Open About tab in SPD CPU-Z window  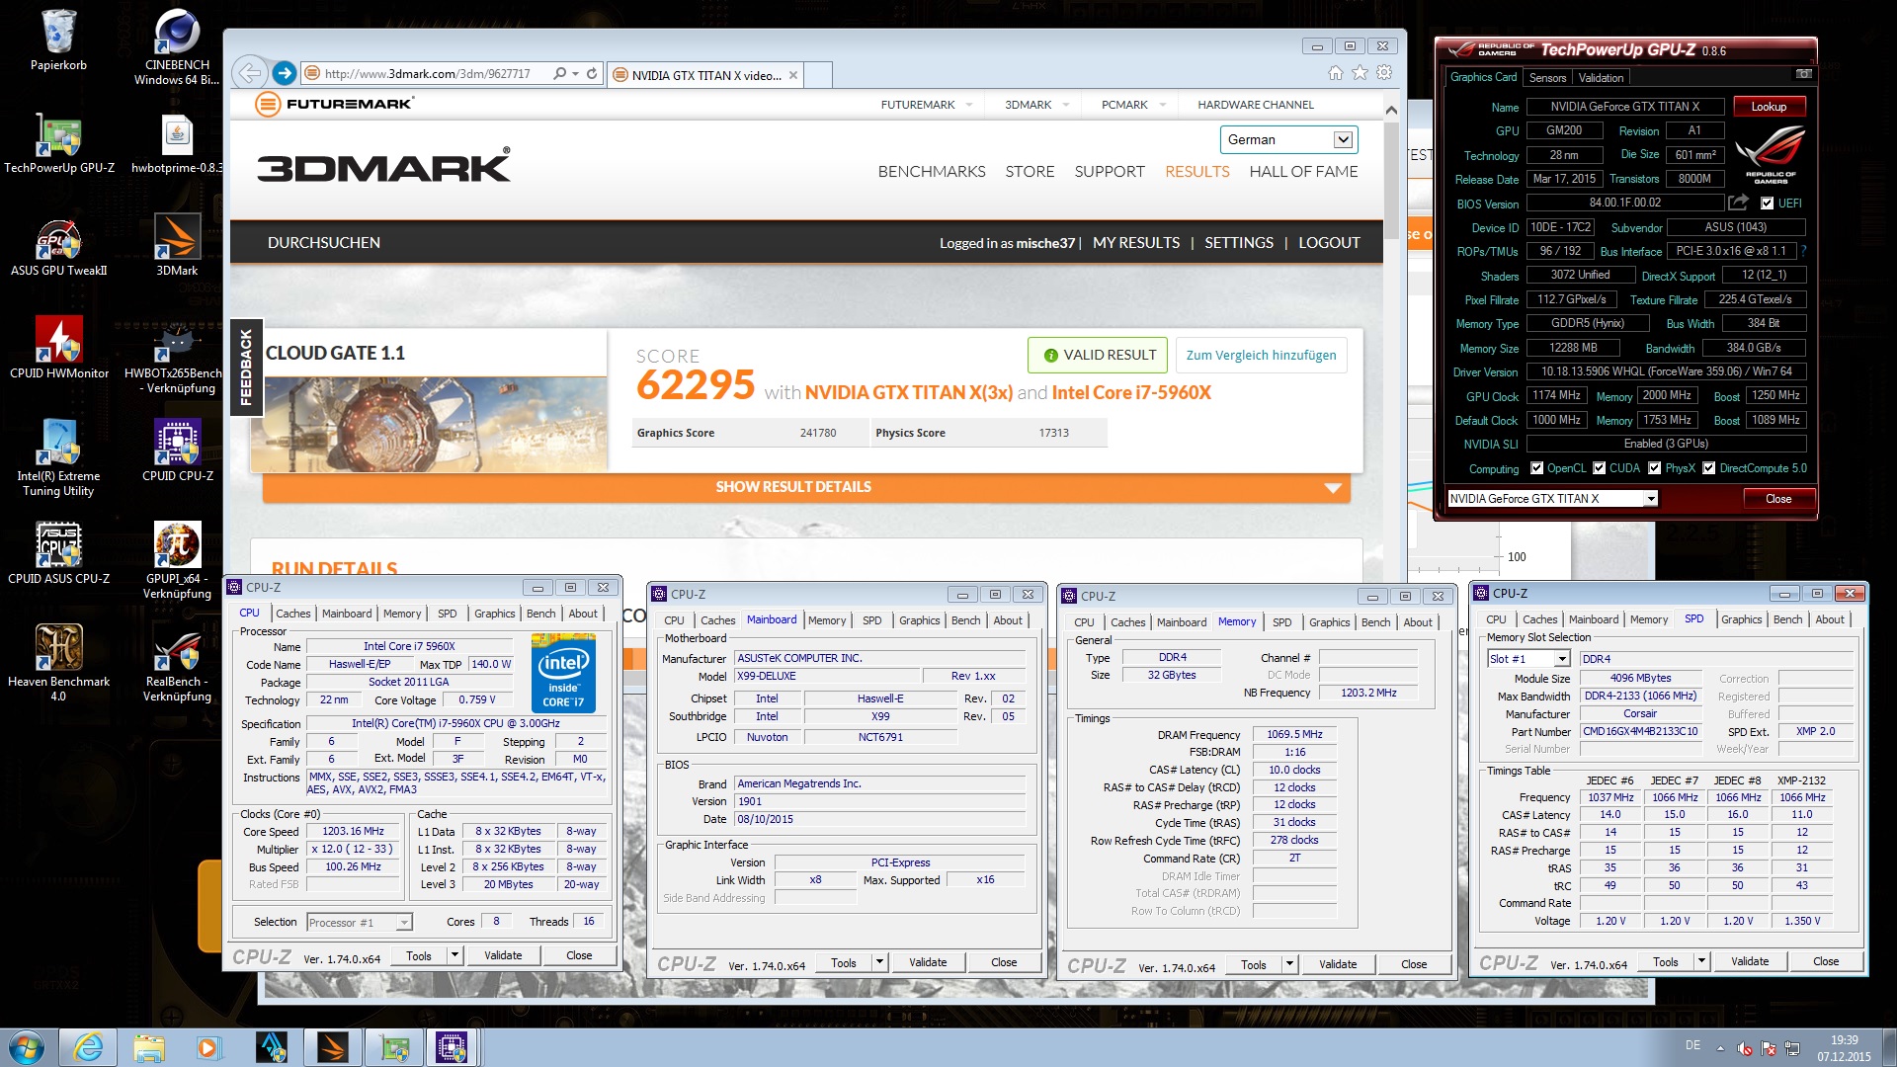tap(1829, 619)
